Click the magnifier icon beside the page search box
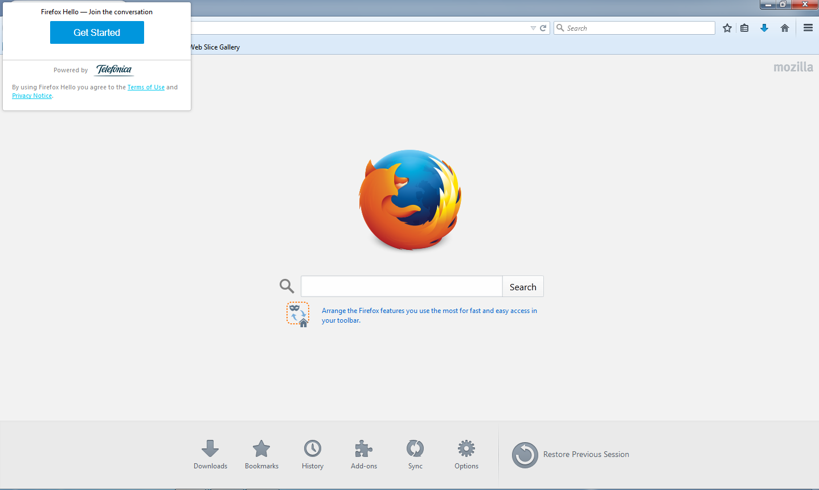Viewport: 819px width, 490px height. (x=286, y=286)
